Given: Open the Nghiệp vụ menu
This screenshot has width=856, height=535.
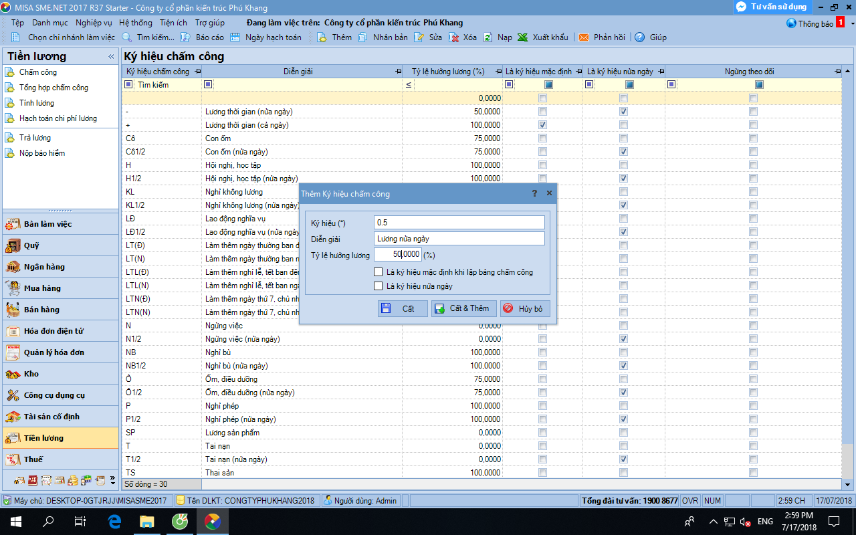Looking at the screenshot, I should (94, 23).
